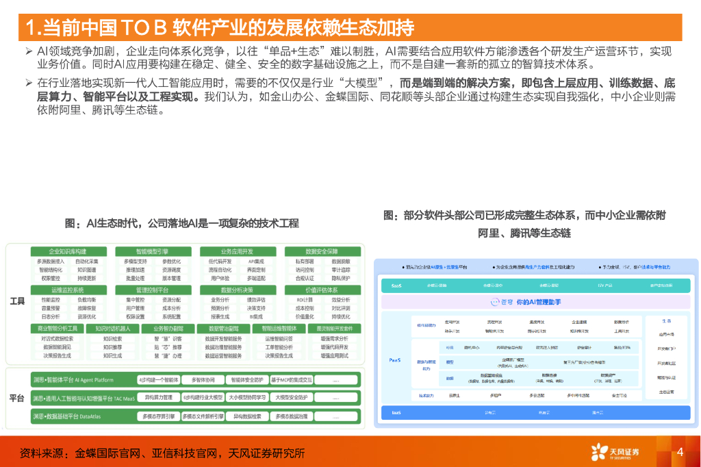Click the 推理加速 cell
Viewport: 701px width, 467px height.
tap(136, 270)
